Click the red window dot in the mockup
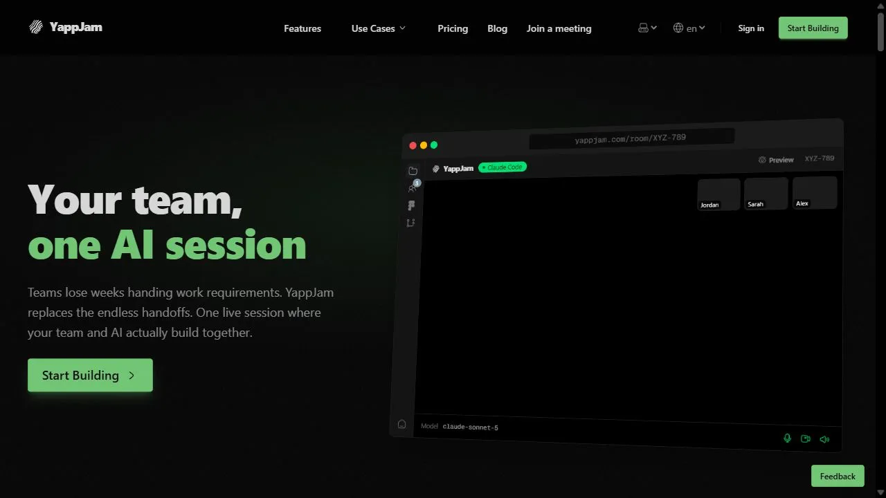Image resolution: width=886 pixels, height=498 pixels. pyautogui.click(x=413, y=145)
